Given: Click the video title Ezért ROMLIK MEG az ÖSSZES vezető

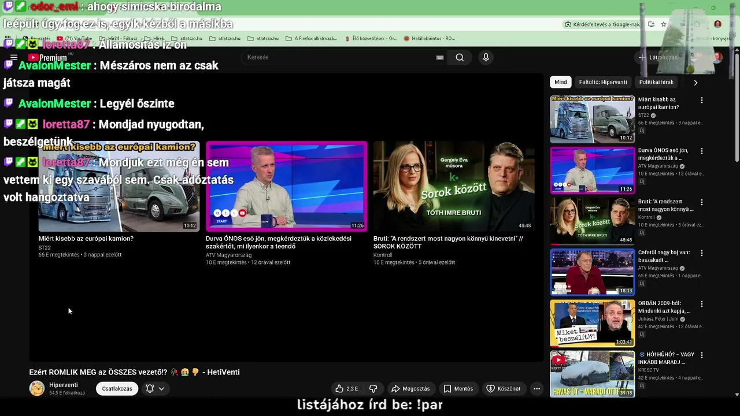Looking at the screenshot, I should click(x=134, y=372).
